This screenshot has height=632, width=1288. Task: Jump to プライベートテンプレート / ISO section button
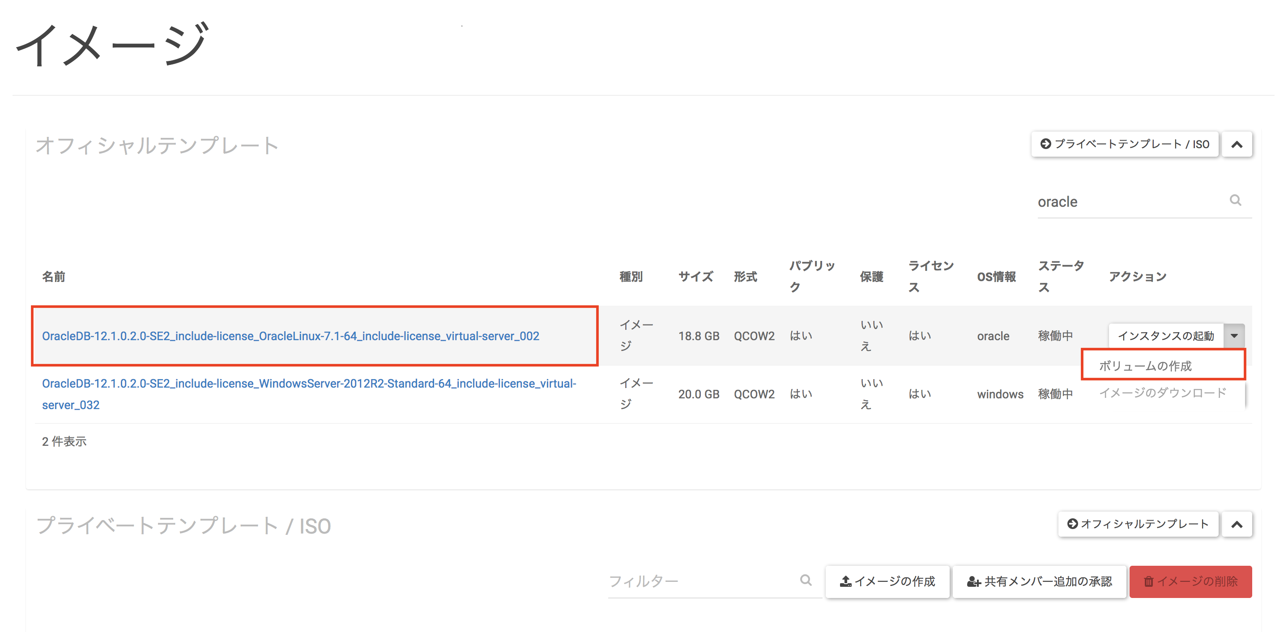(1124, 145)
